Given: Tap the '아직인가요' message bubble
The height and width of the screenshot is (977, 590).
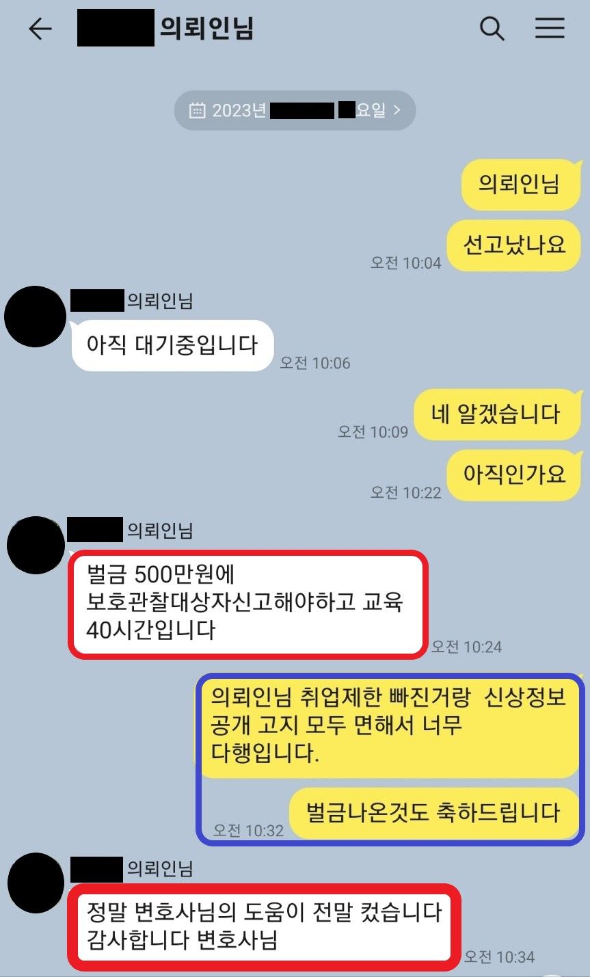Looking at the screenshot, I should click(514, 474).
